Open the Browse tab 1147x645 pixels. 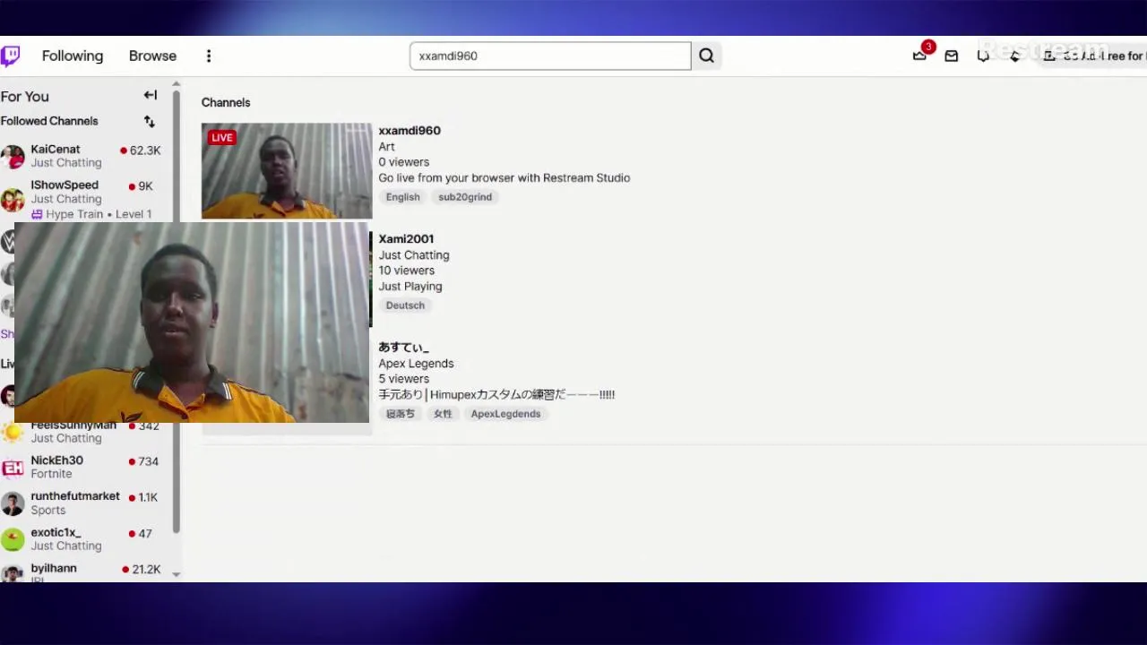tap(152, 56)
